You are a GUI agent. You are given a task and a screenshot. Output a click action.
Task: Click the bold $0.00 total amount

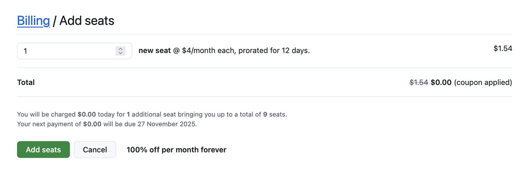441,82
